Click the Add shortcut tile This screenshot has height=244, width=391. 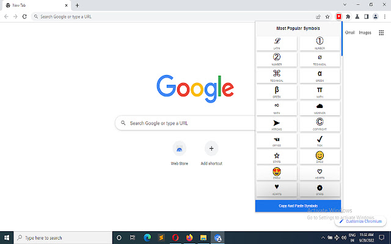coord(211,153)
